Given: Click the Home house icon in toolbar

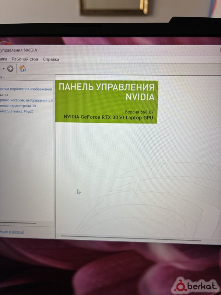Looking at the screenshot, I should tap(22, 69).
